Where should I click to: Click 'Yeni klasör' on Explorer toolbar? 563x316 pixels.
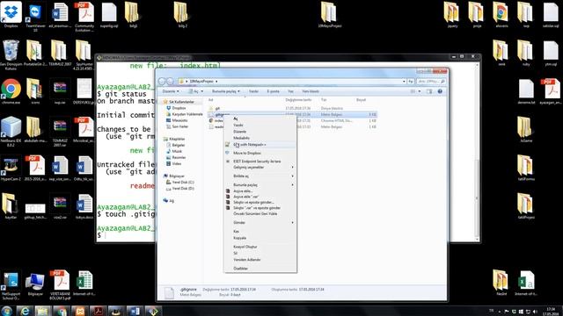pos(311,91)
